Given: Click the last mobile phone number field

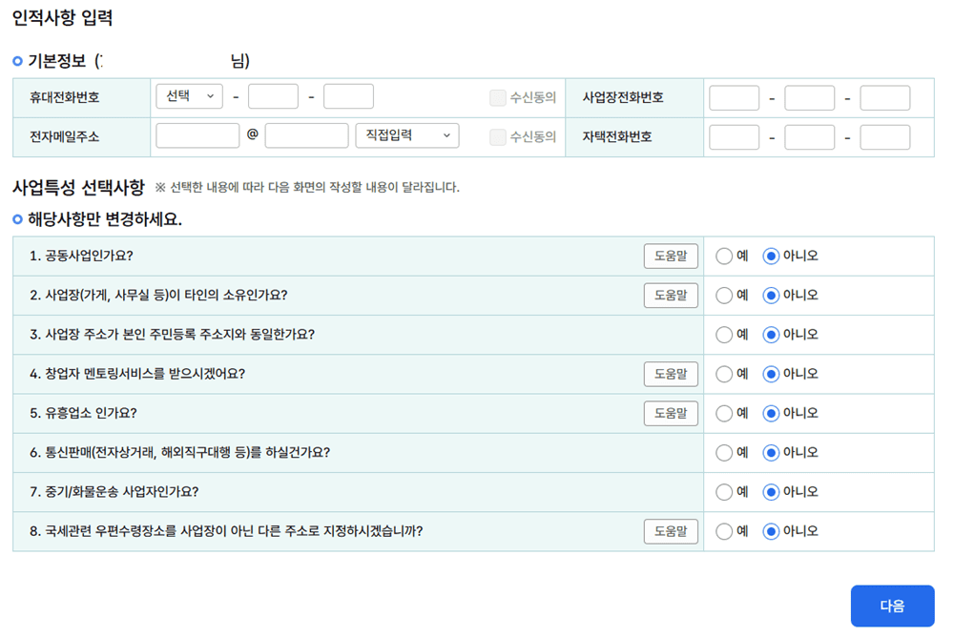Looking at the screenshot, I should (x=348, y=96).
